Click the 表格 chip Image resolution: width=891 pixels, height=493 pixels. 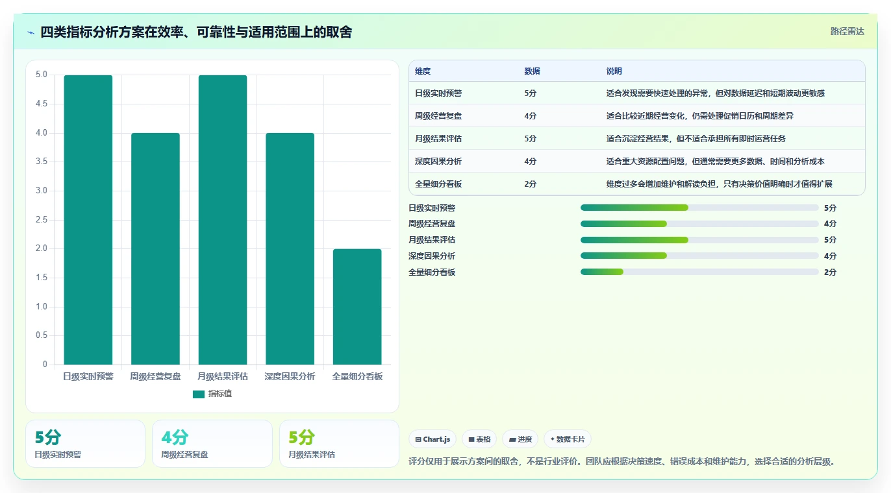(x=479, y=439)
